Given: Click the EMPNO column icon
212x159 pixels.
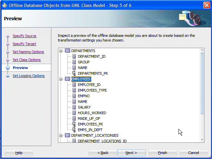Looking at the screenshot, I should 74,96.
